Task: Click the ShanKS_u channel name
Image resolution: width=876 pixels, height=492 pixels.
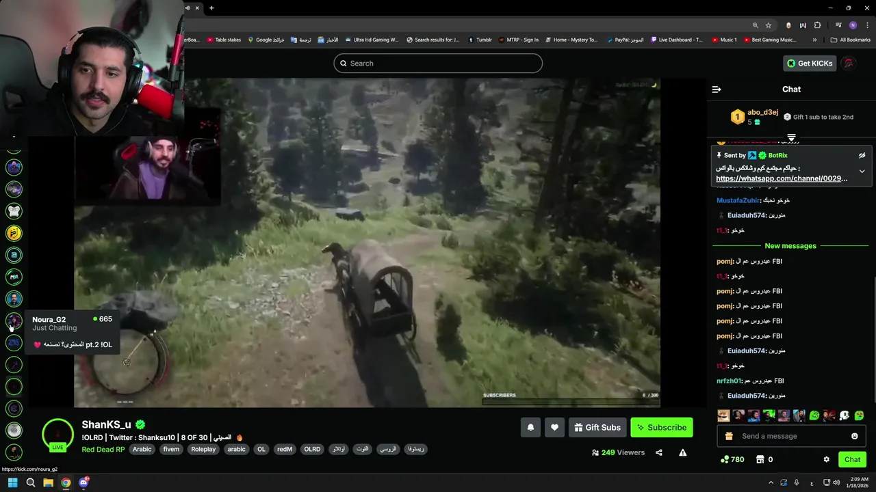Action: [x=106, y=425]
